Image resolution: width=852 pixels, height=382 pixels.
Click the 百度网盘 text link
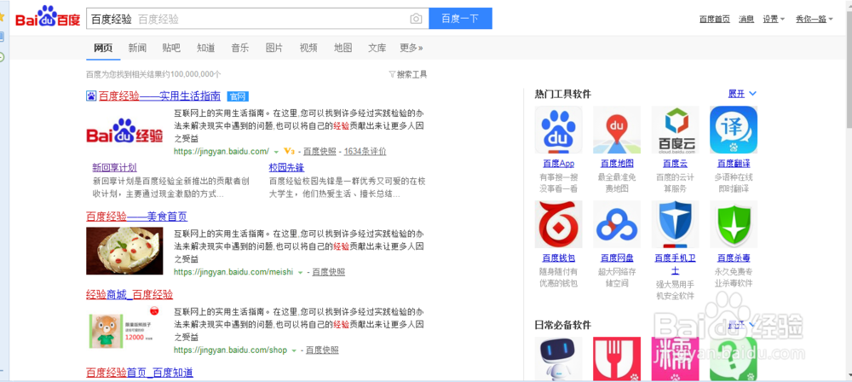[617, 258]
